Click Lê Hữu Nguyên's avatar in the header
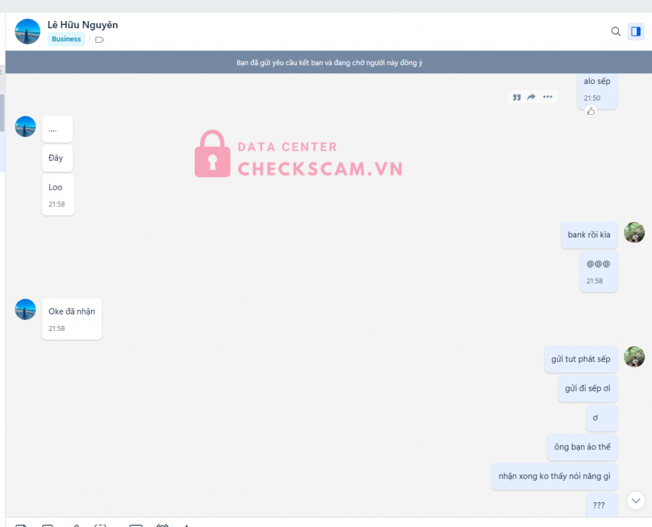Screen dimensions: 652x527 pyautogui.click(x=27, y=31)
